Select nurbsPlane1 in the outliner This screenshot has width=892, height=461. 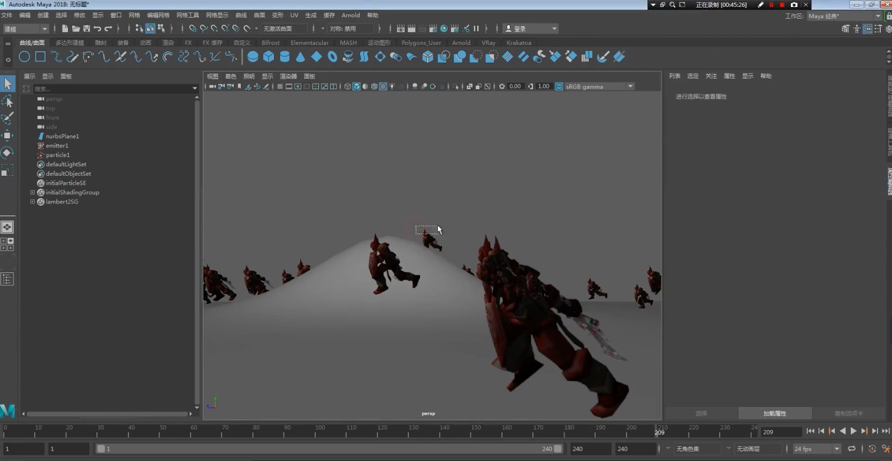tap(62, 136)
